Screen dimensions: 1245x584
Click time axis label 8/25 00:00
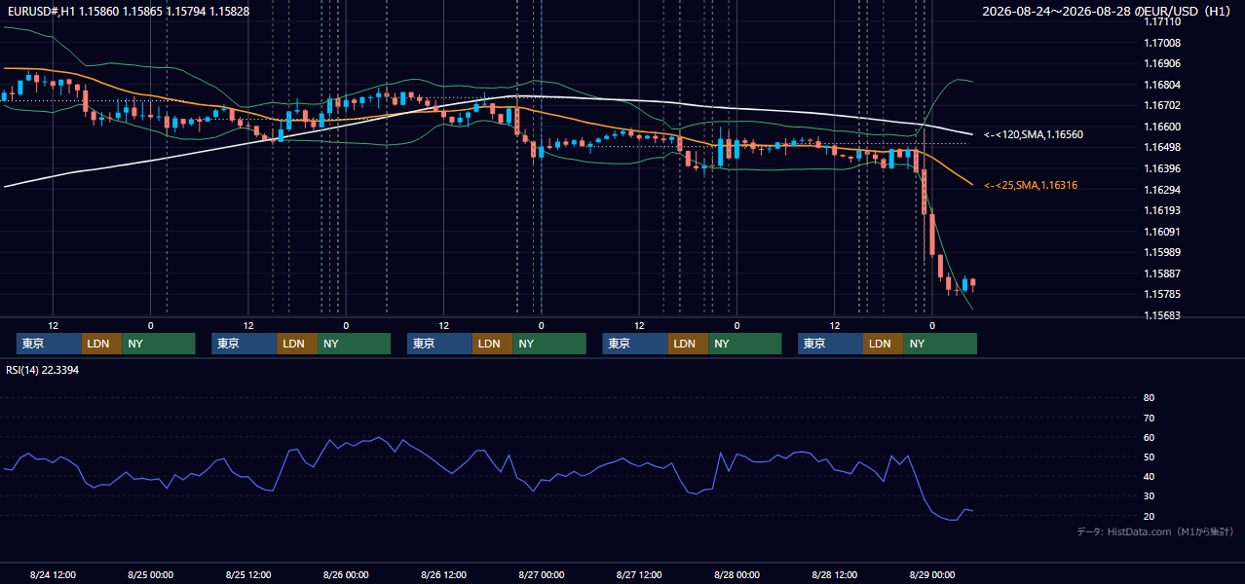(x=150, y=575)
